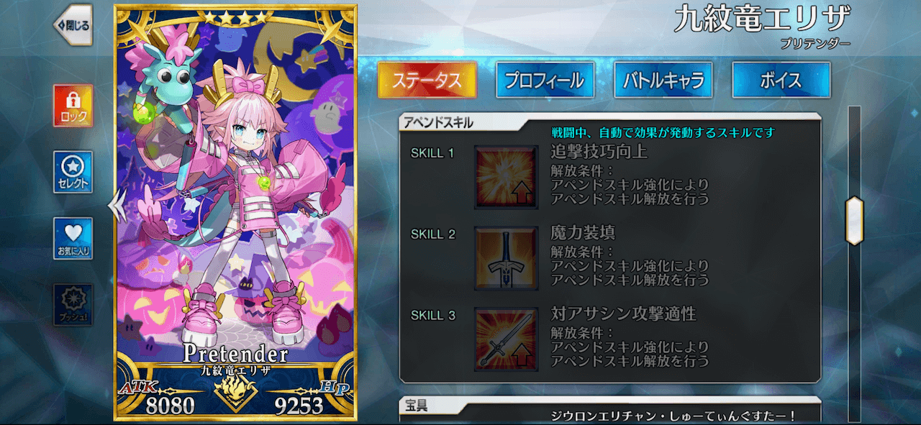Click the 追撃技巧向上 skill 1 icon
This screenshot has width=921, height=425.
[x=506, y=177]
